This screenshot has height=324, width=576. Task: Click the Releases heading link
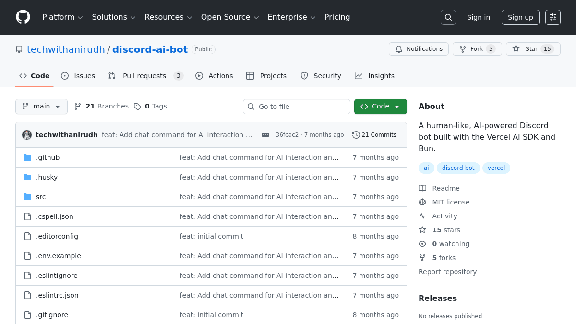click(x=438, y=298)
